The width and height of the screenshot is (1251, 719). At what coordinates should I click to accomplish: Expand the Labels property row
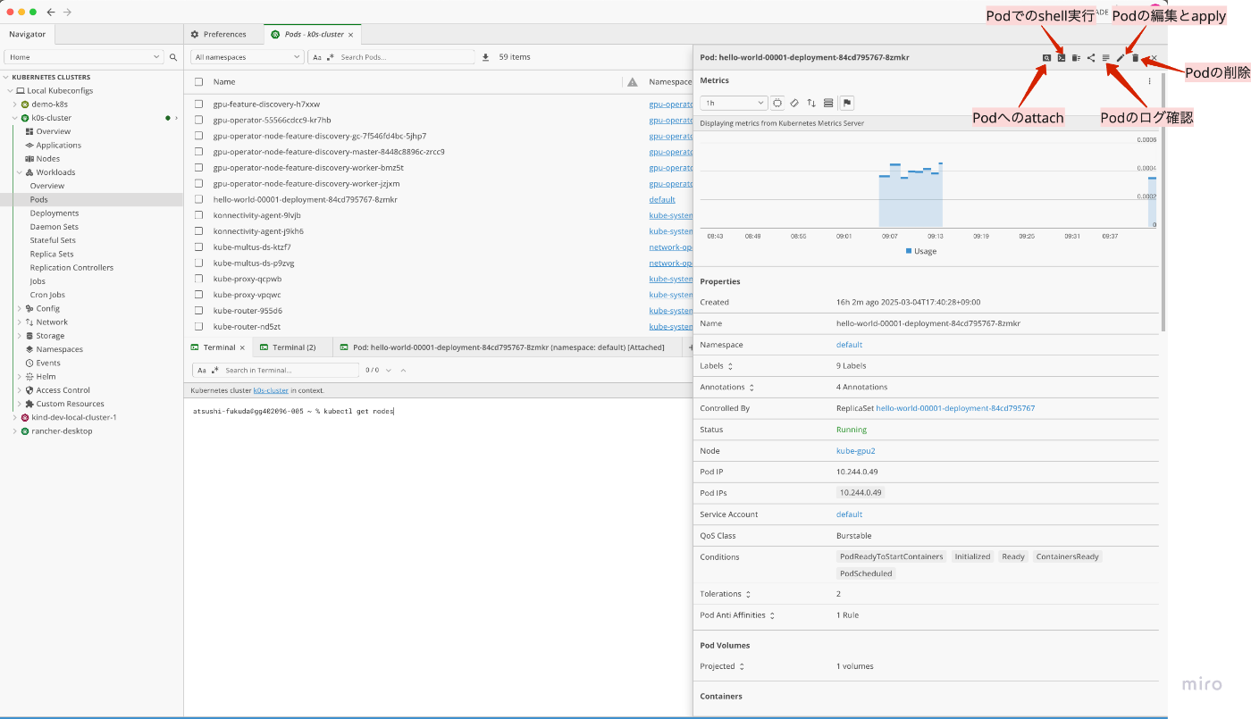[x=730, y=366]
